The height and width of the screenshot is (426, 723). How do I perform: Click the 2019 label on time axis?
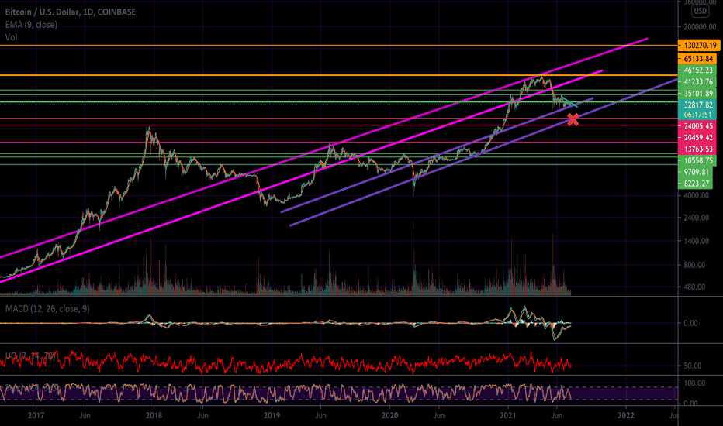(x=272, y=415)
